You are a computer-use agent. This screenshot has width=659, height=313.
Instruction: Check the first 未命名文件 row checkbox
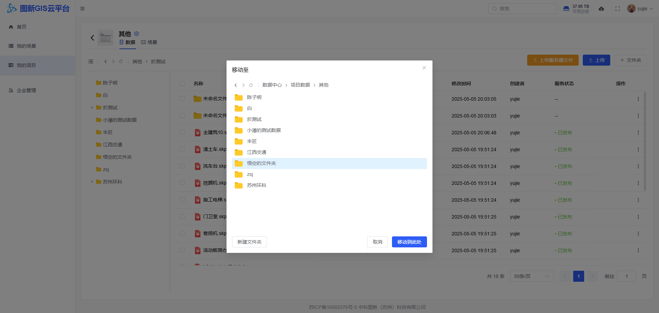pos(182,99)
